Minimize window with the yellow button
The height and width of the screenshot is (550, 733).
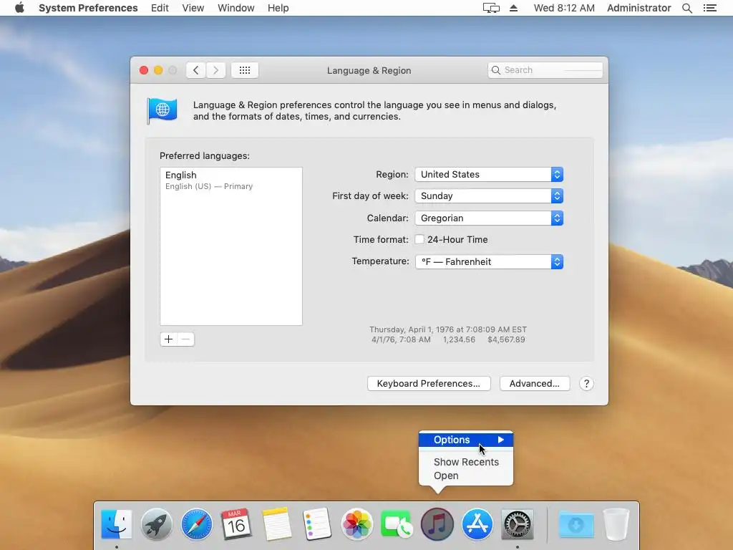[x=158, y=70]
